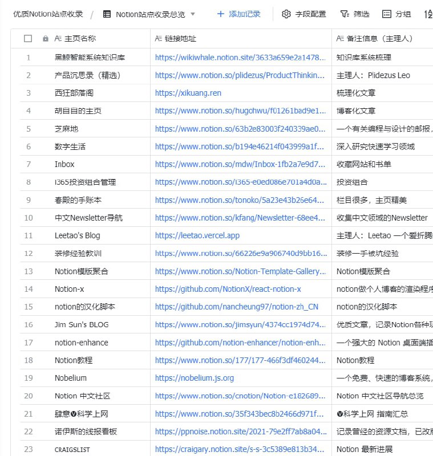433x456 pixels.
Task: Open the hugohwu notion.so link
Action: (x=240, y=111)
